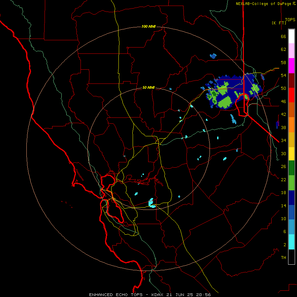This screenshot has width=297, height=297.
Task: Click the isolated blue echo above the storm cluster
Action: (213, 56)
